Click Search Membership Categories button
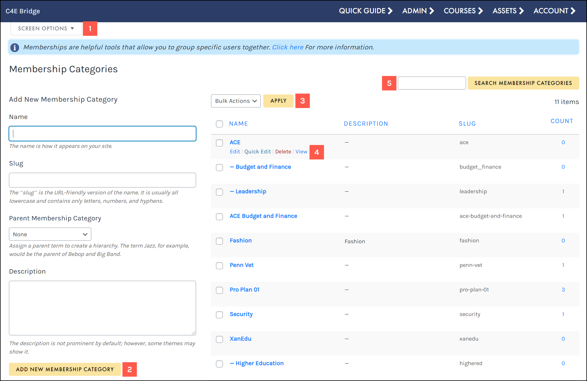The image size is (587, 381). [x=523, y=83]
